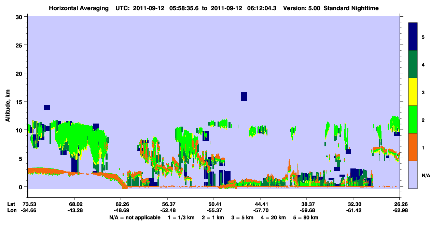Click the longitude value '-34.66'
The width and height of the screenshot is (444, 227).
pyautogui.click(x=29, y=211)
